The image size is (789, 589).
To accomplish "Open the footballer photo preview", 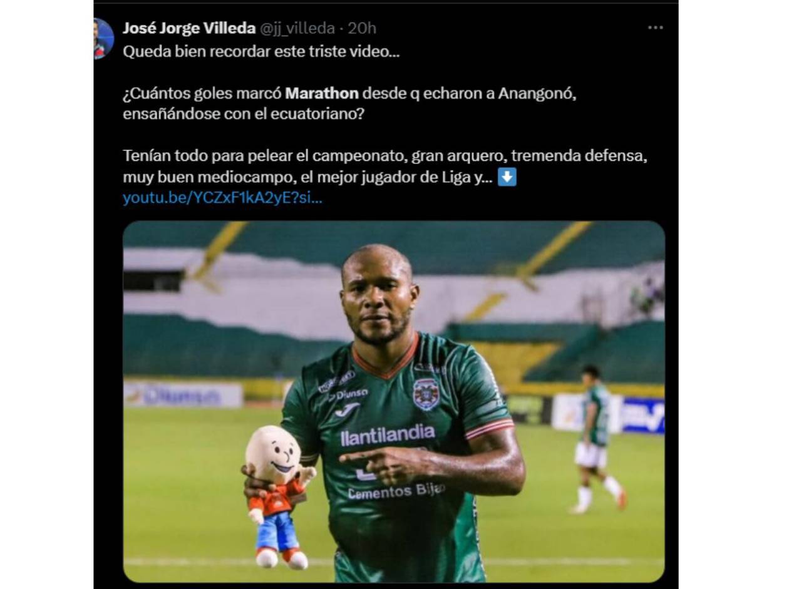I will click(x=394, y=401).
